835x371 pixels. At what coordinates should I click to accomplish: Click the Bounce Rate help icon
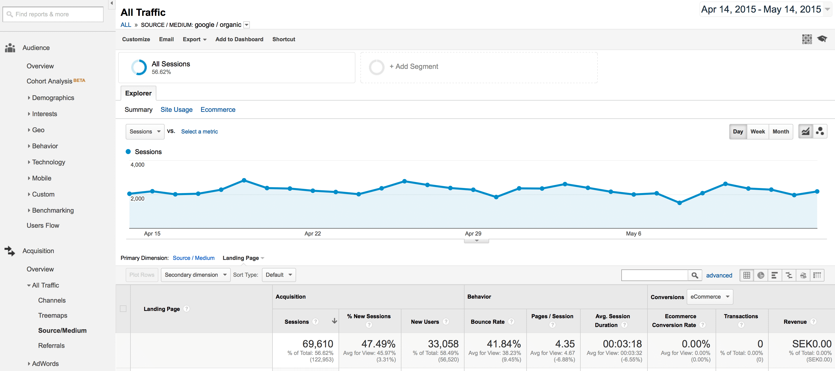tap(511, 321)
